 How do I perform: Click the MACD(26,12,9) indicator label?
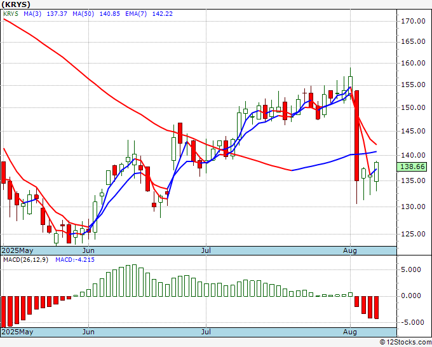coord(25,260)
